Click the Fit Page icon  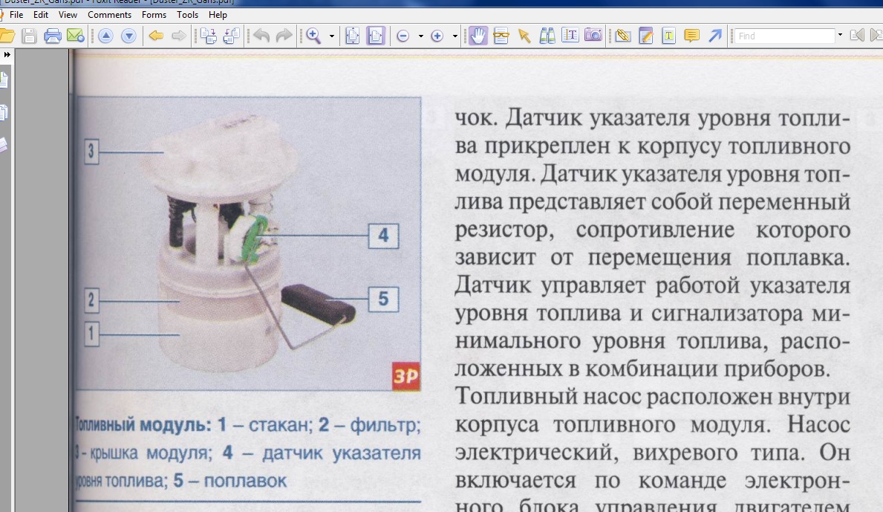click(353, 36)
